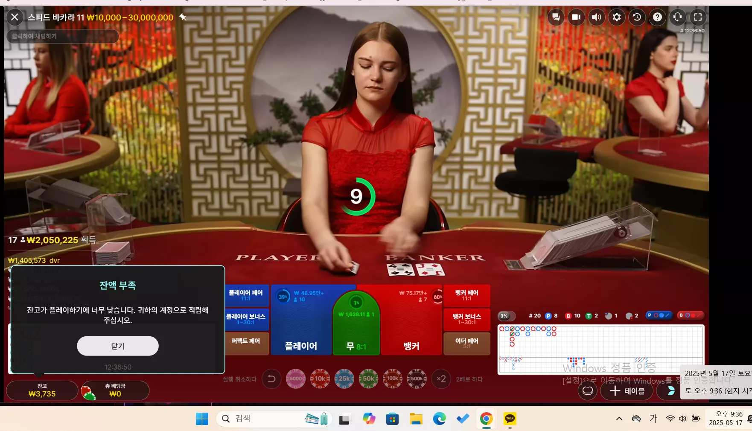The image size is (752, 431).
Task: Bet on 뱅커 페어 11:1
Action: (x=467, y=295)
